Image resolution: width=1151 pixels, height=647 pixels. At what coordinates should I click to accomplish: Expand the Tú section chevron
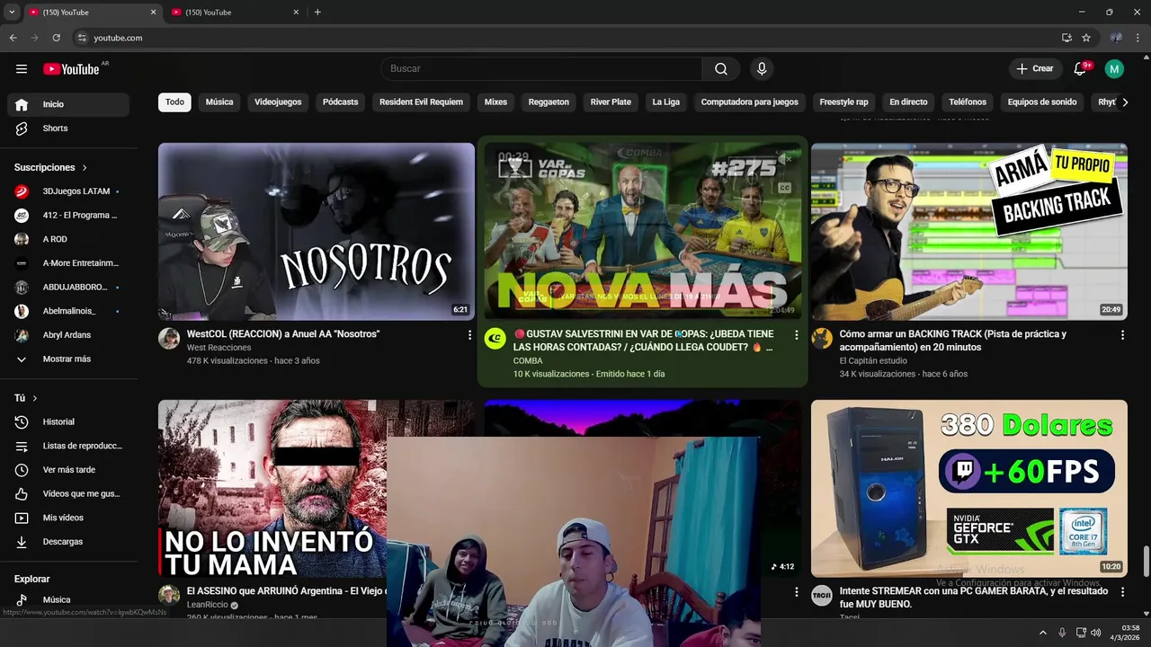(35, 398)
